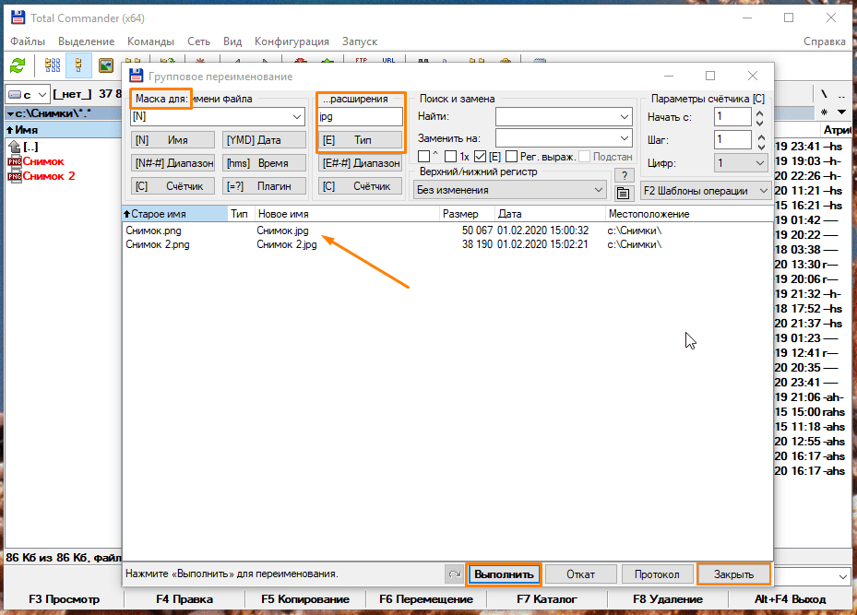Uncheck the [E] extension checkbox
This screenshot has height=615, width=857.
click(x=480, y=156)
